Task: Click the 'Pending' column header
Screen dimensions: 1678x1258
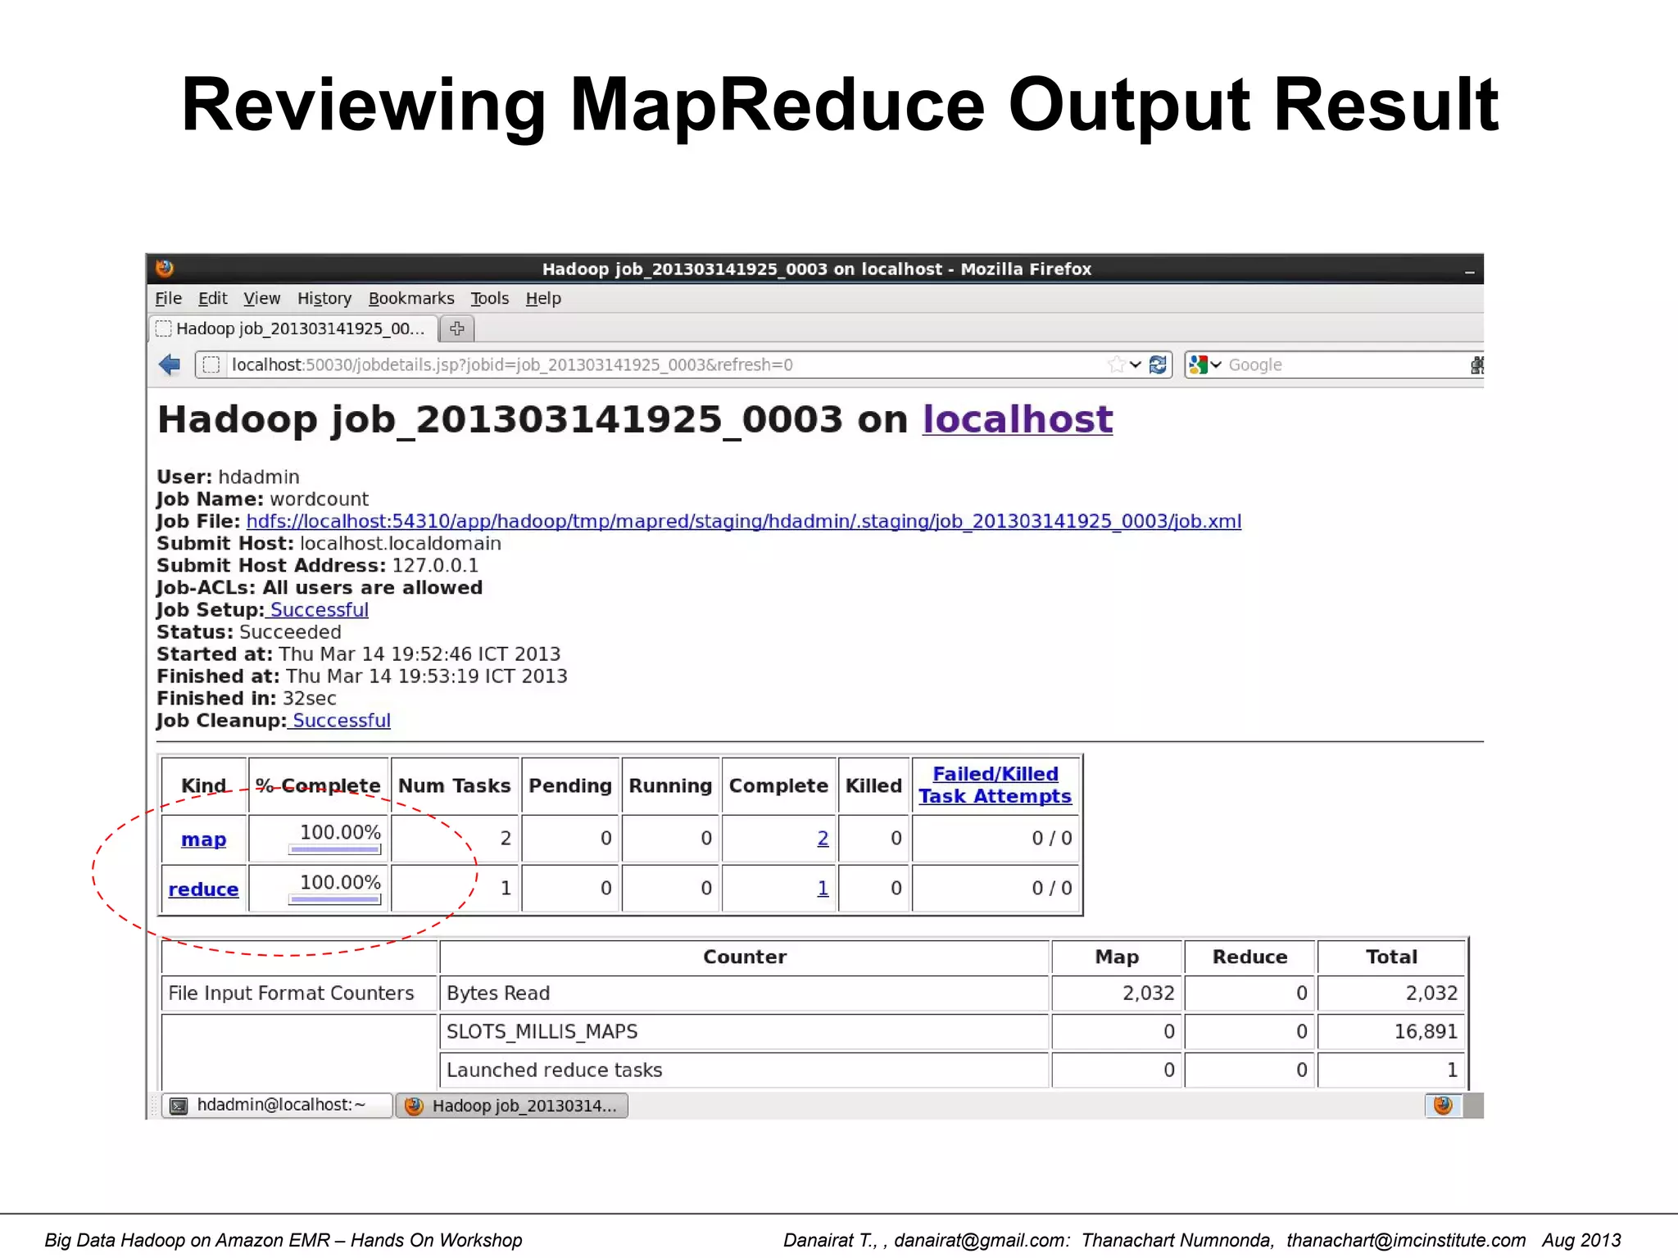Action: coord(570,785)
